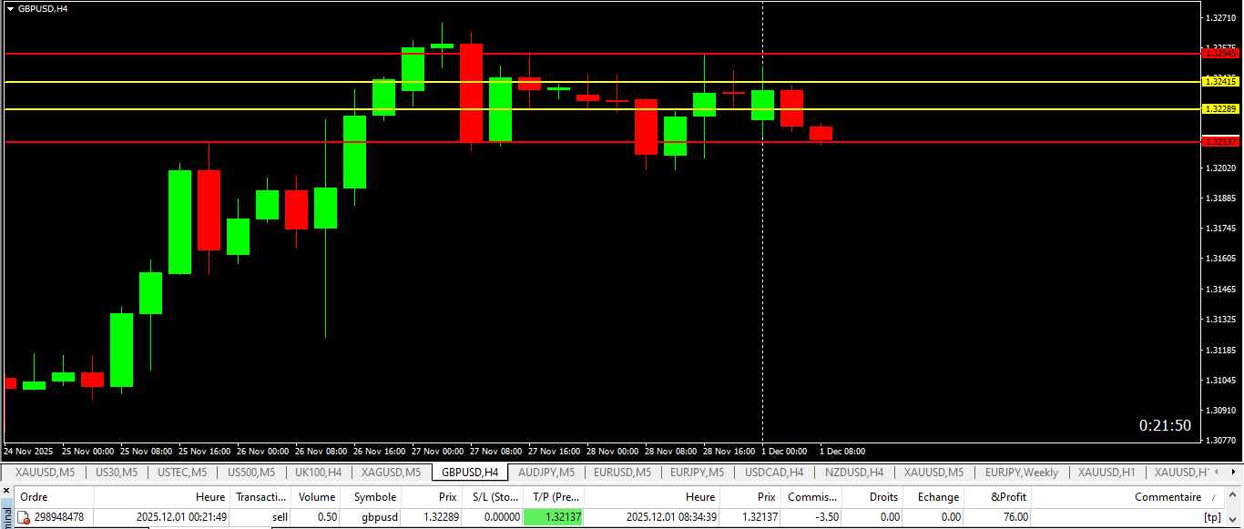The image size is (1244, 529).
Task: Sort orders by the Ordre column header
Action: point(55,497)
